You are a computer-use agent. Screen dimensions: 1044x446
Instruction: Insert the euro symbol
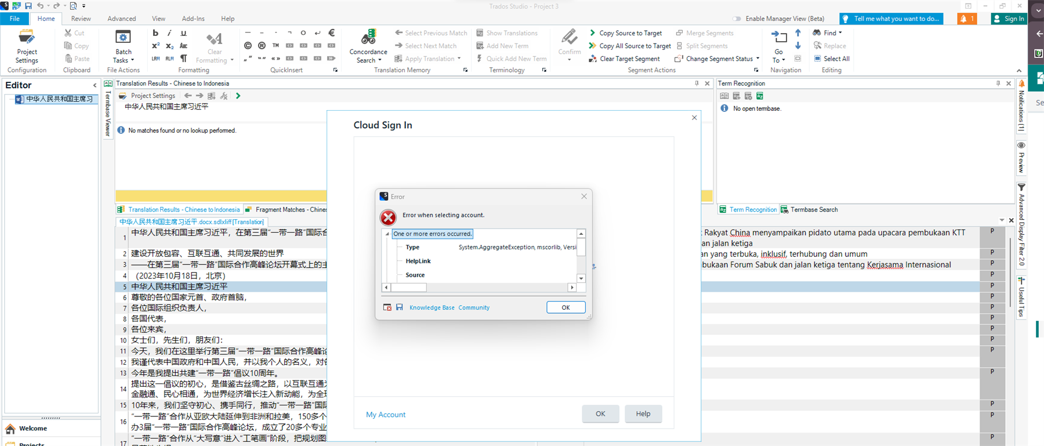tap(331, 33)
